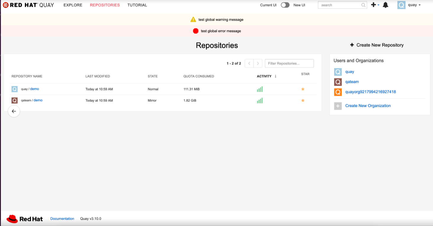Screen dimensions: 433x226
Task: Toggle the Current UI / New UI switch
Action: 285,5
